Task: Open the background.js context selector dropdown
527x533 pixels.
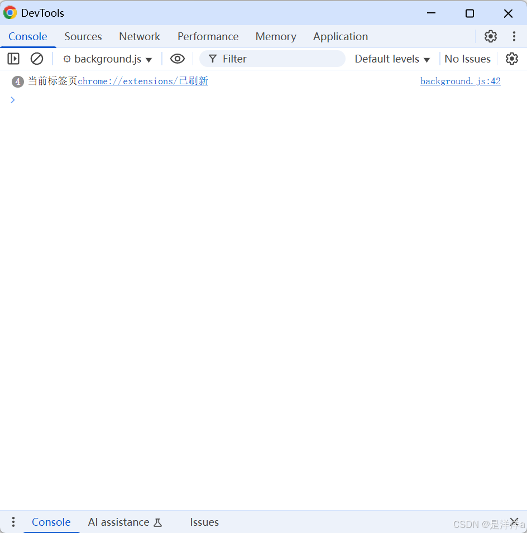Action: [107, 59]
